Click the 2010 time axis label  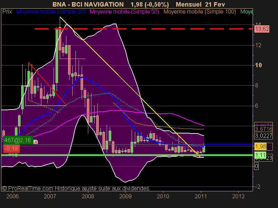(163, 196)
